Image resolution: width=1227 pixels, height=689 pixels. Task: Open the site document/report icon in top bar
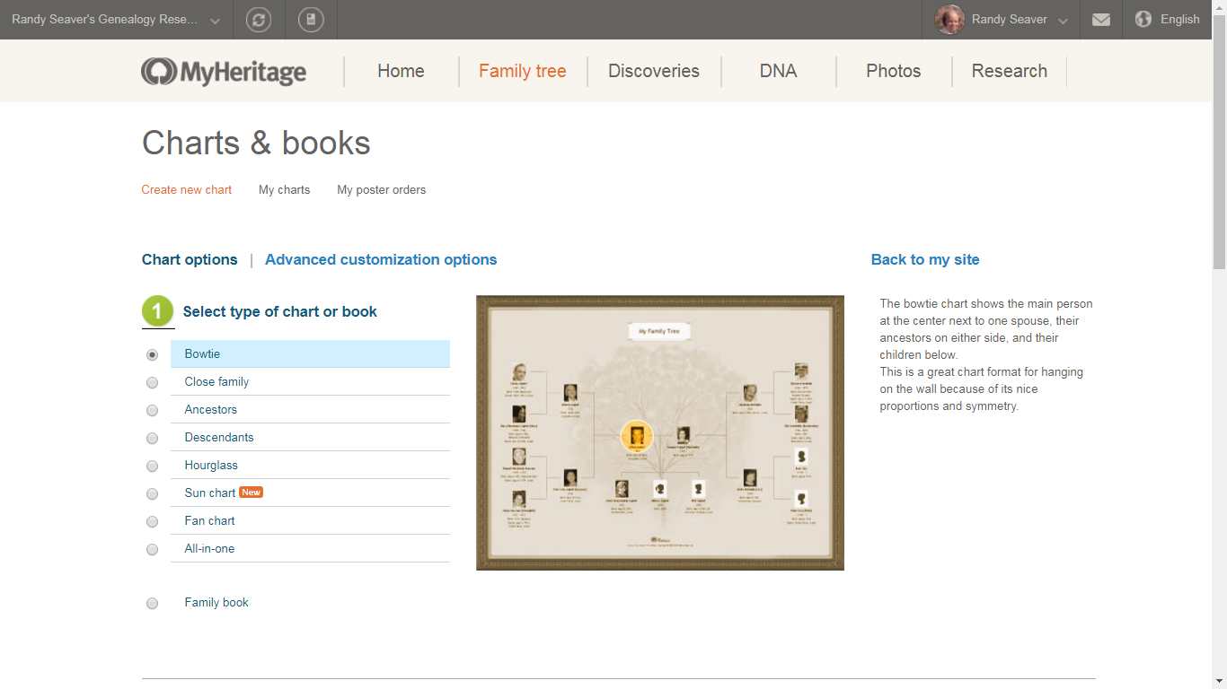tap(311, 19)
